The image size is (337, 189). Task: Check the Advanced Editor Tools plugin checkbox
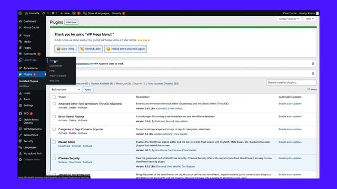[x=54, y=104]
